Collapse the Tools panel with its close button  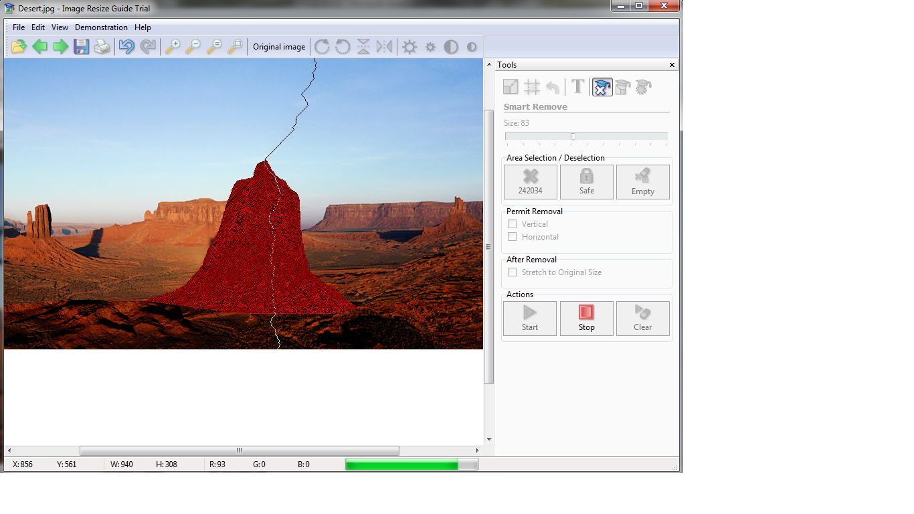[x=671, y=64]
